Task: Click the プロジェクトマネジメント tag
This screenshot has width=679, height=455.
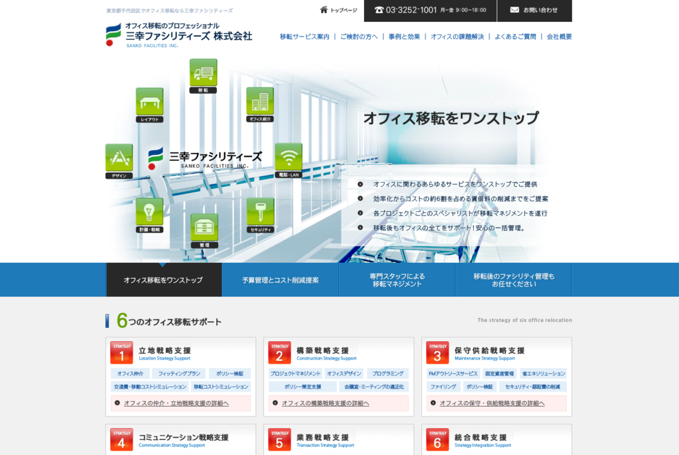Action: (x=295, y=374)
